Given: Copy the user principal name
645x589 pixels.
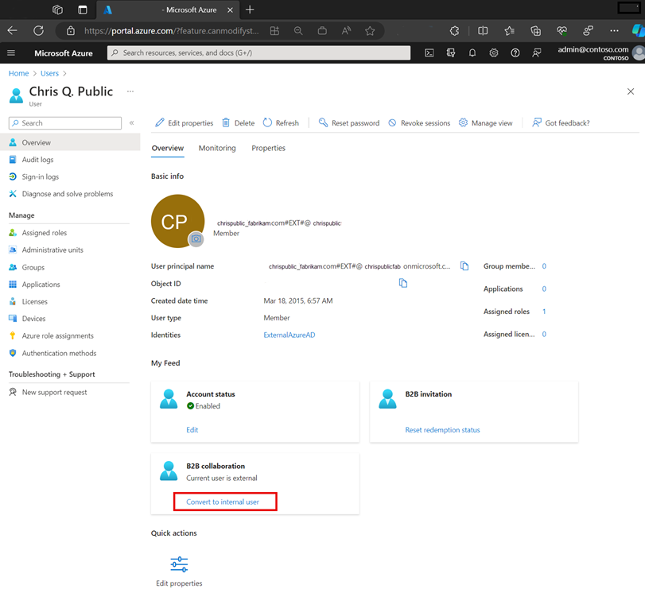Looking at the screenshot, I should tap(464, 266).
